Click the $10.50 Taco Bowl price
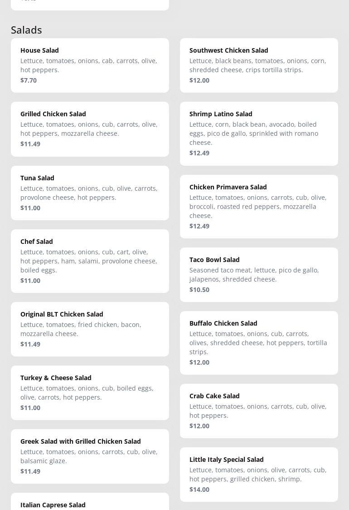The height and width of the screenshot is (510, 349). 199,289
